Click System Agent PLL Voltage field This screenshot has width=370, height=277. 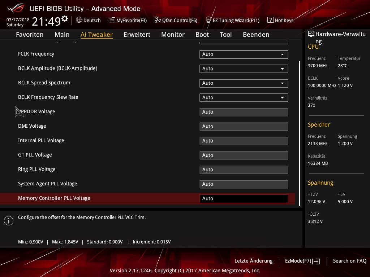244,184
